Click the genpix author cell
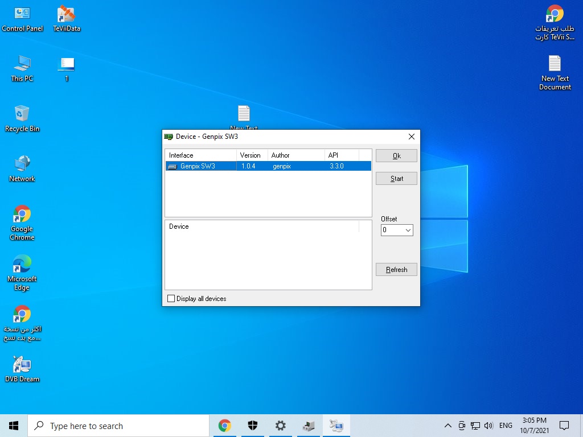This screenshot has height=437, width=583. click(282, 166)
